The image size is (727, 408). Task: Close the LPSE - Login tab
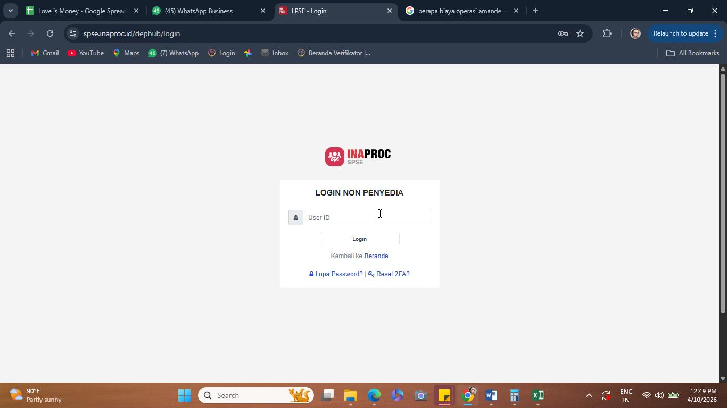[x=389, y=11]
